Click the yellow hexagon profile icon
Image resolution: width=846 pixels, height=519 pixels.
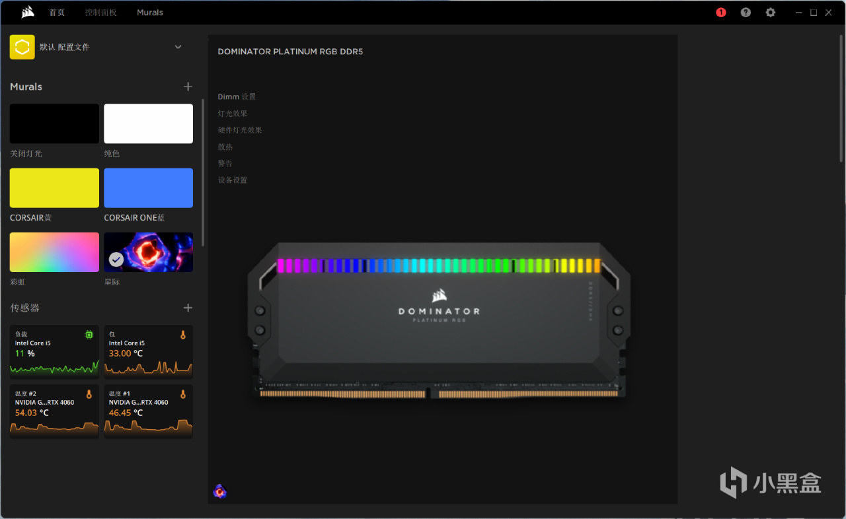pyautogui.click(x=22, y=47)
